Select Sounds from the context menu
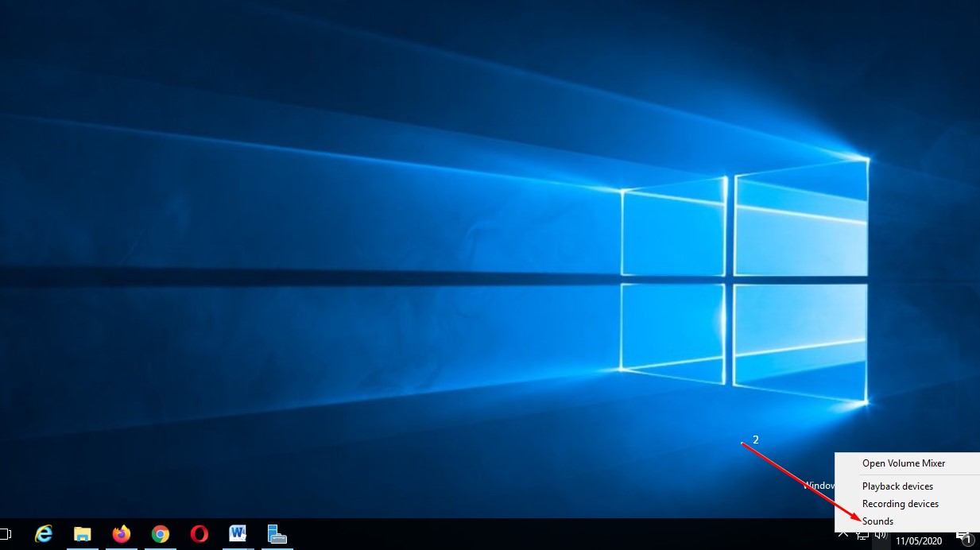The image size is (980, 550). [x=877, y=521]
